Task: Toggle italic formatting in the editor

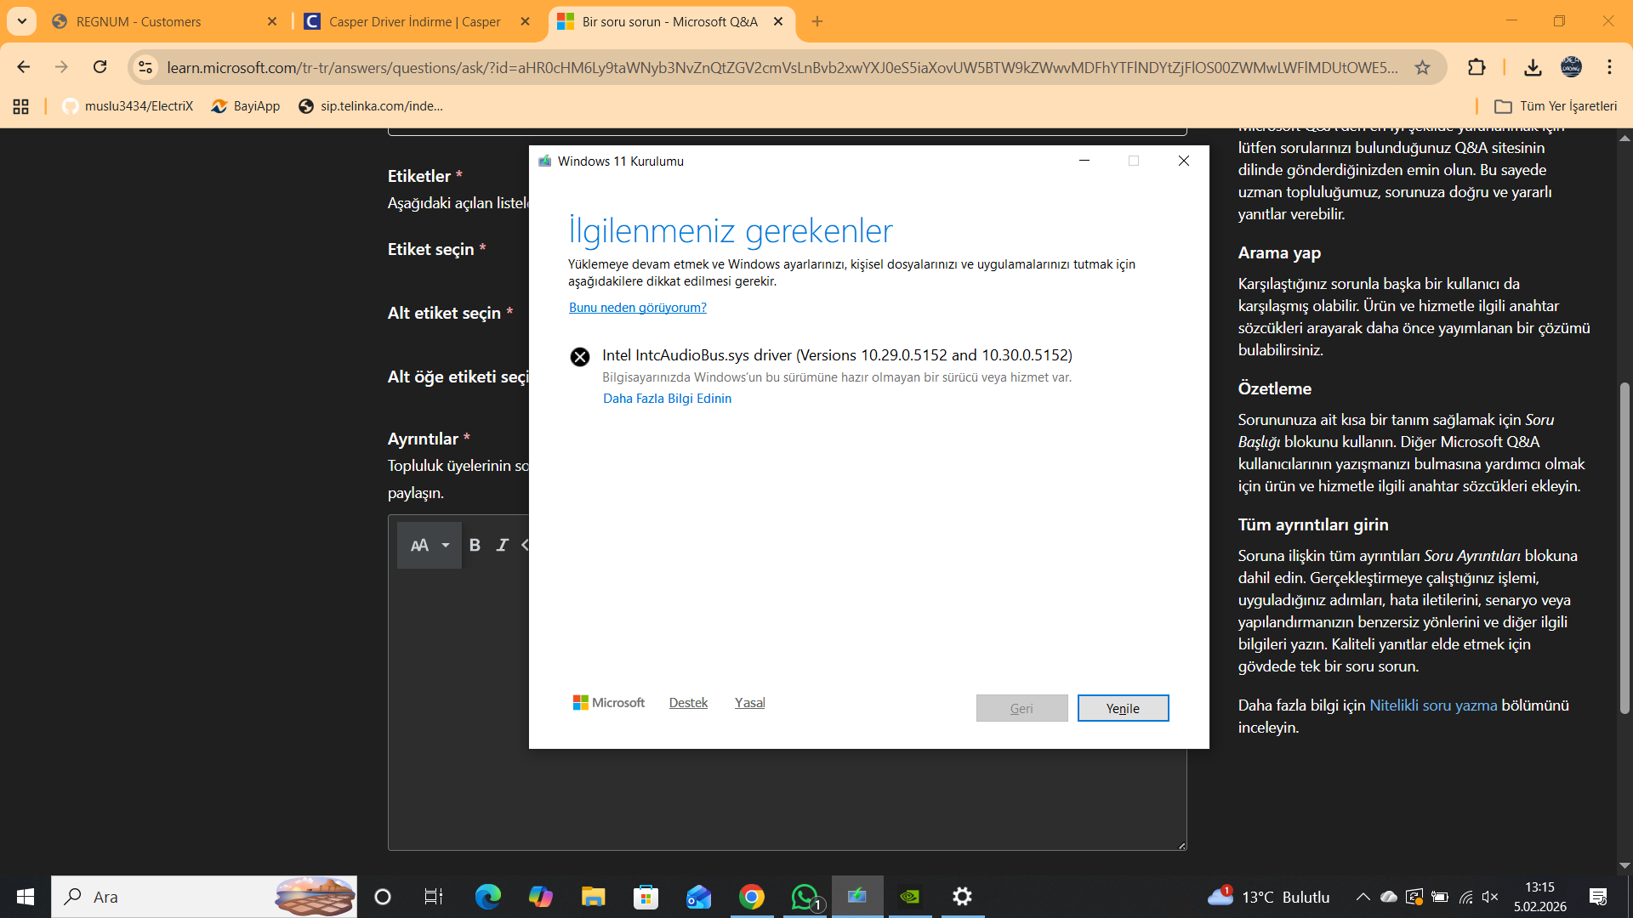Action: click(x=503, y=546)
